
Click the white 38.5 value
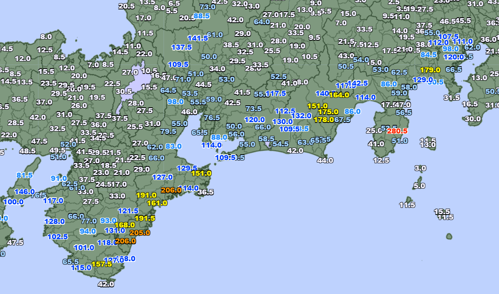pos(231,45)
